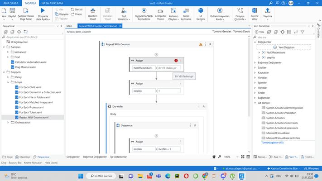Viewport: 322px width, 181px height.
Task: Run Dosyada Hata Ayıkla play button
Action: pyautogui.click(x=43, y=10)
